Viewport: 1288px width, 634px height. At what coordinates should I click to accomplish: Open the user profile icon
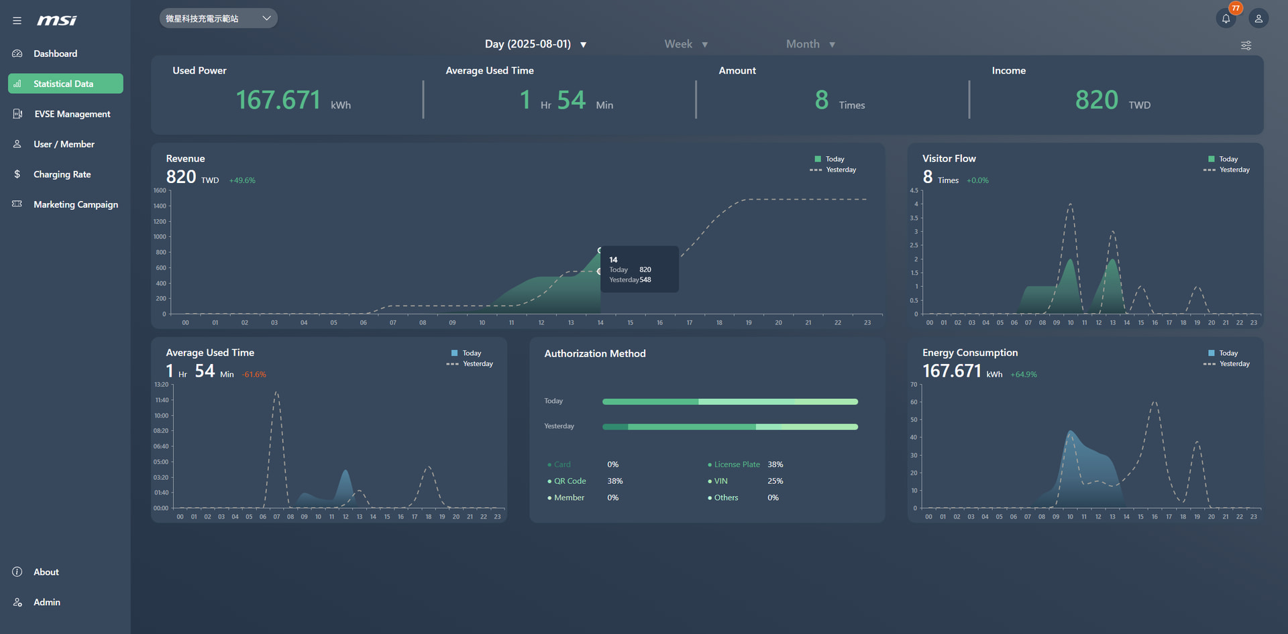pyautogui.click(x=1258, y=19)
